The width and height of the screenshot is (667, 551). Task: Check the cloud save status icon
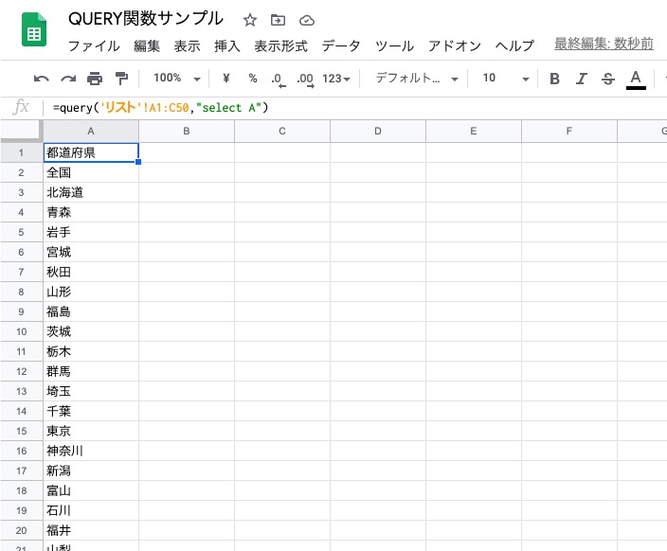306,20
